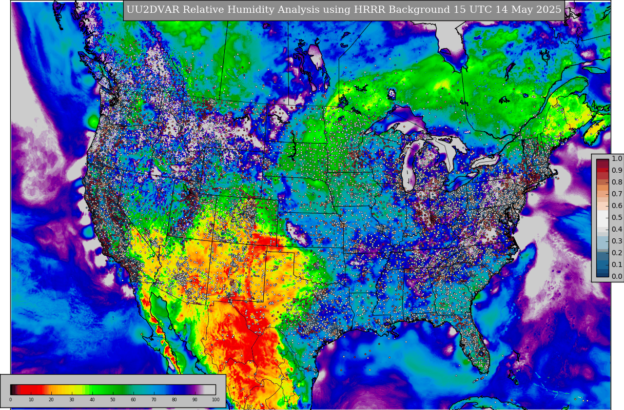Pick the darkest blue swatch at the right colorbar bottom
The width and height of the screenshot is (624, 410).
point(602,275)
